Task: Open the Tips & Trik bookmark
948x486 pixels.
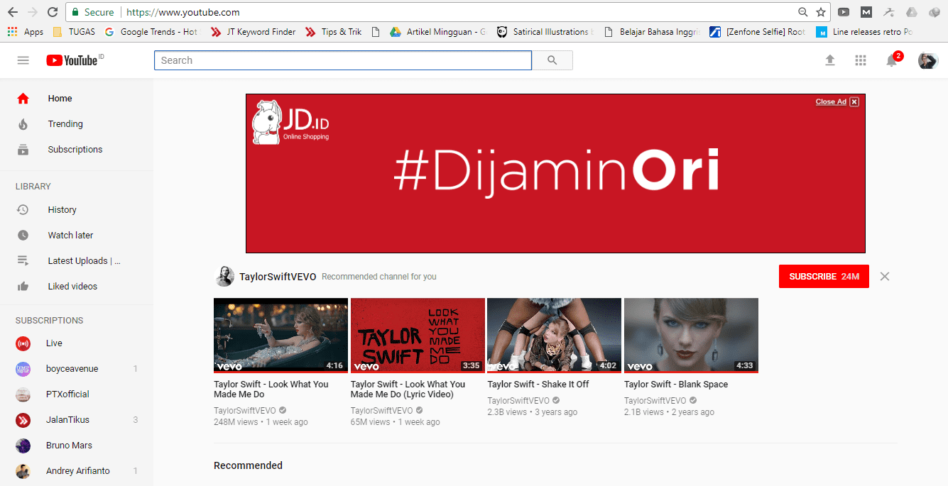Action: [x=334, y=32]
